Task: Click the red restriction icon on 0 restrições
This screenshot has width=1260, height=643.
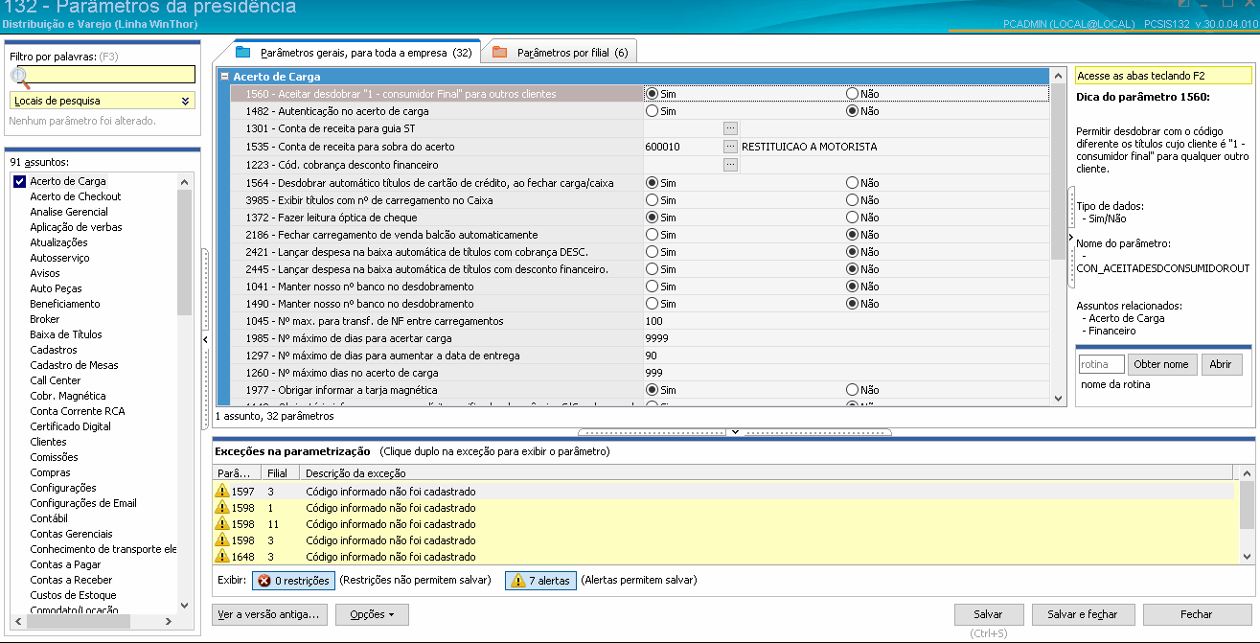Action: click(264, 581)
